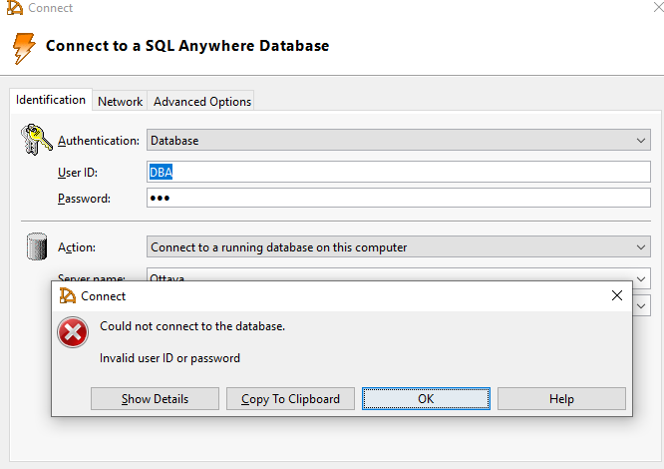Click the main Connect window title icon

click(x=14, y=8)
